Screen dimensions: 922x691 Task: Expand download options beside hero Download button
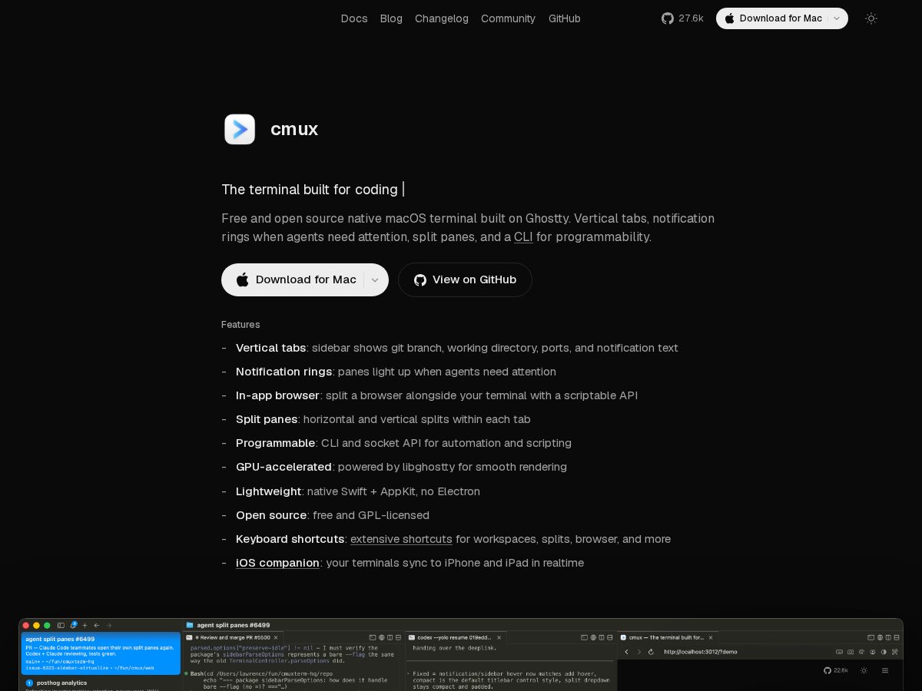coord(375,279)
